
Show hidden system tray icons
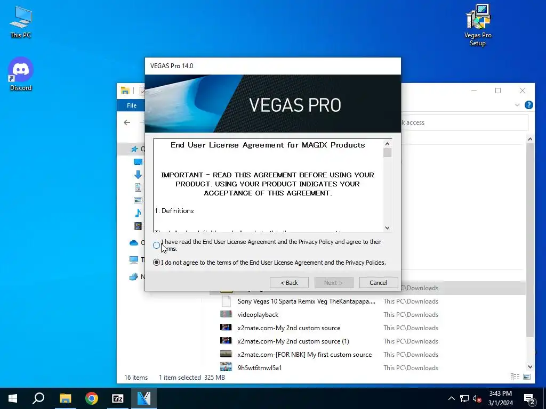451,398
